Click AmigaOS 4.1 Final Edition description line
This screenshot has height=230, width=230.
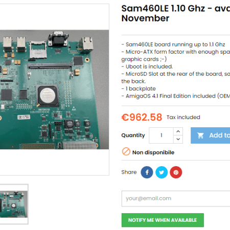[176, 96]
